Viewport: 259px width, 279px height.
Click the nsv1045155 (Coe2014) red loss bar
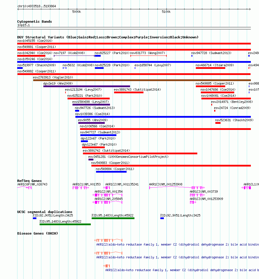click(134, 44)
